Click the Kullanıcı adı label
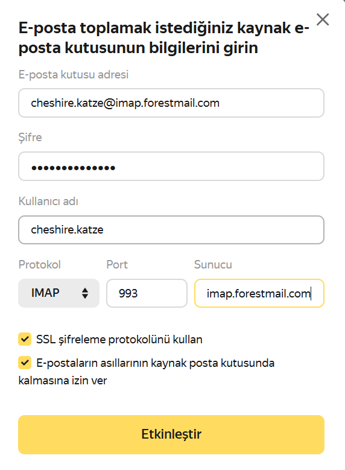345x470 pixels. coord(48,202)
